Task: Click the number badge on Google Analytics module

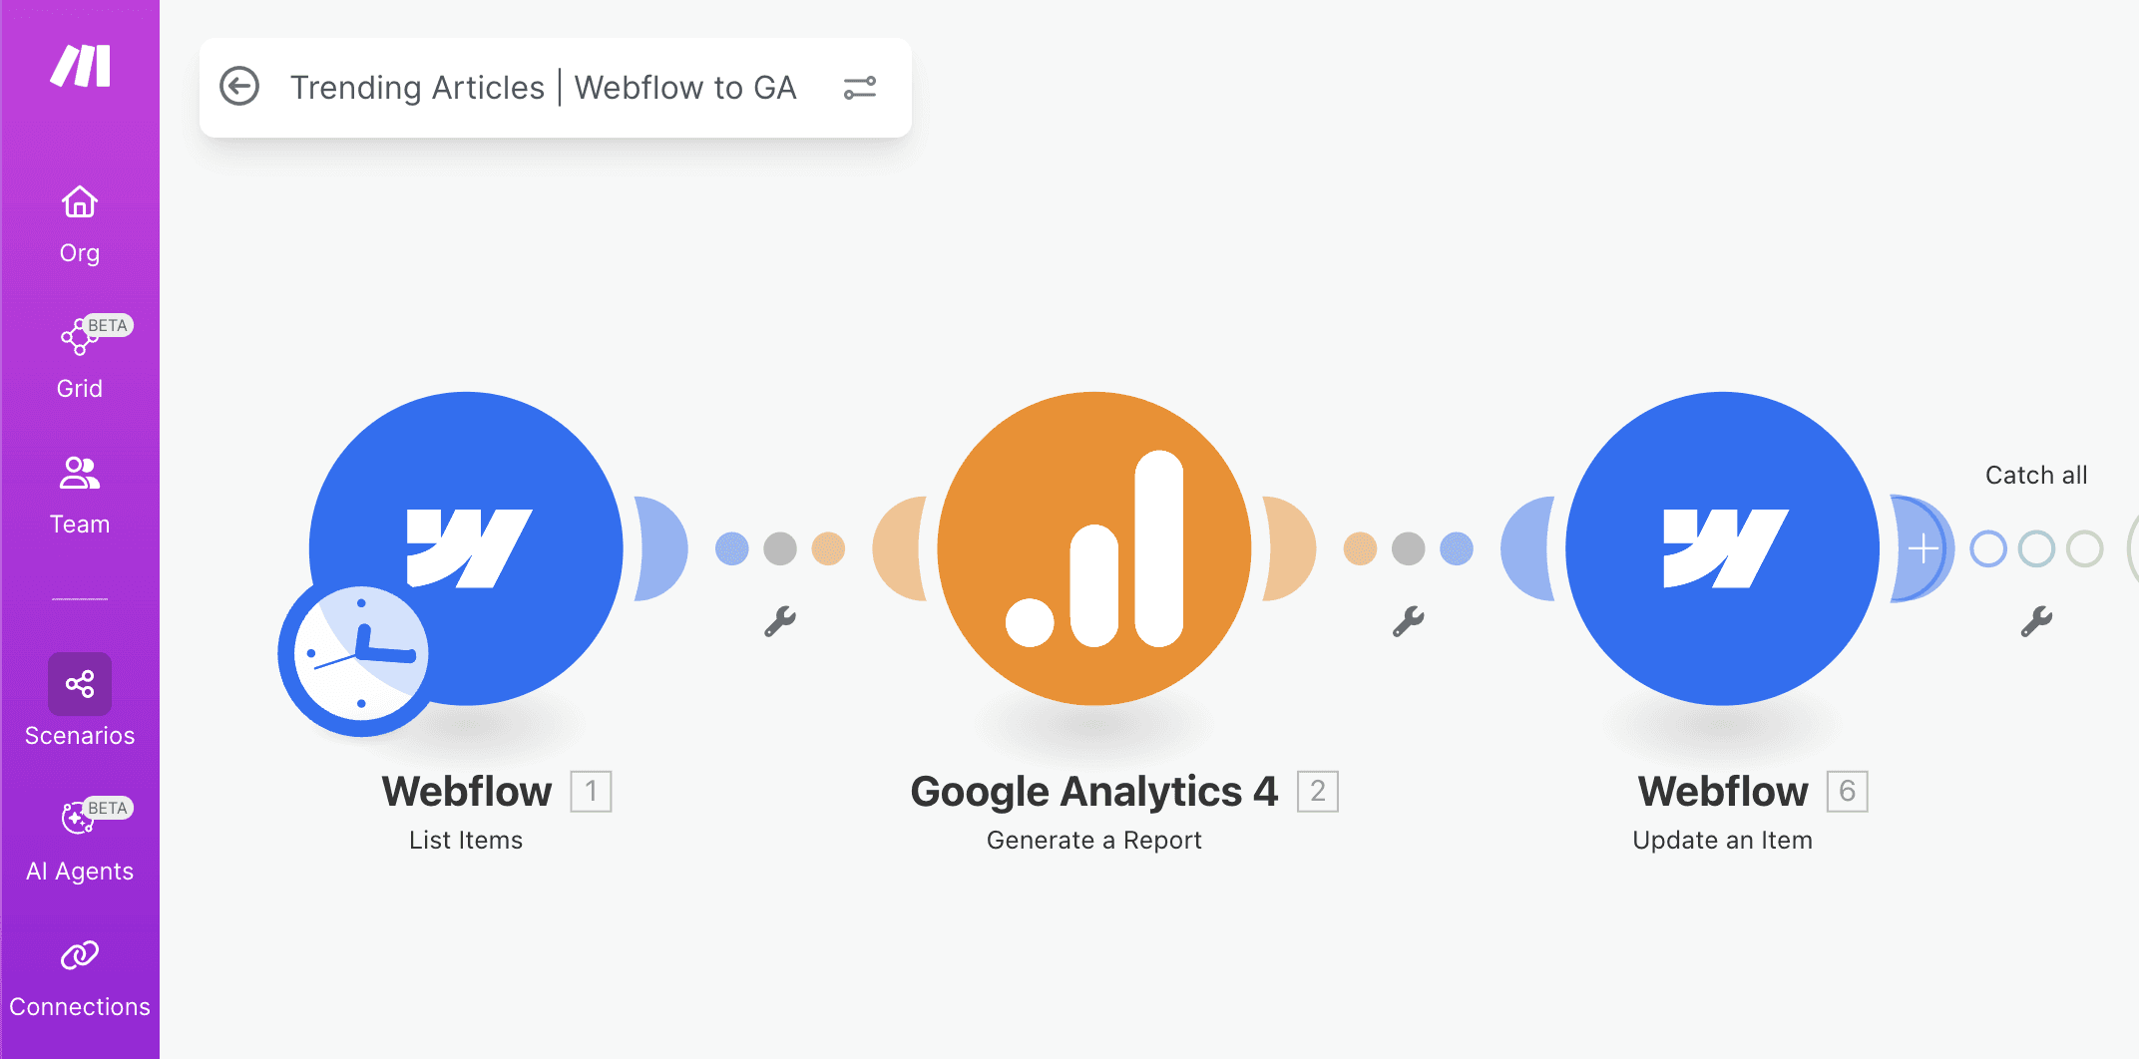Action: tap(1319, 791)
